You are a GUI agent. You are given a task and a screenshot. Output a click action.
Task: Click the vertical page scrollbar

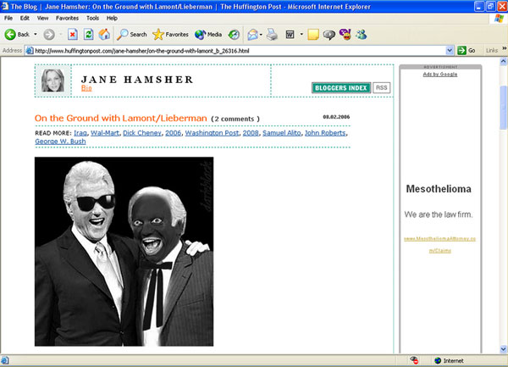click(x=502, y=212)
